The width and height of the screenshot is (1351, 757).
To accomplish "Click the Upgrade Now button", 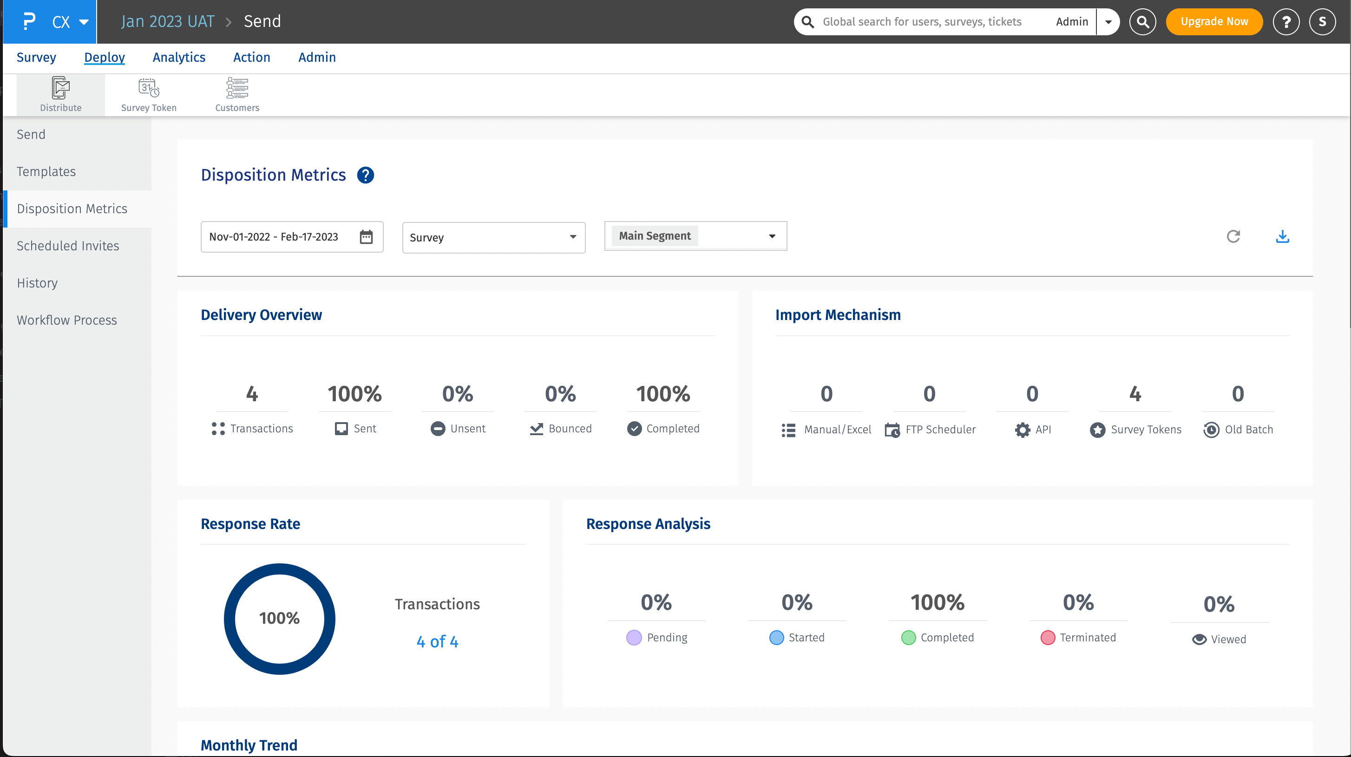I will [1213, 21].
